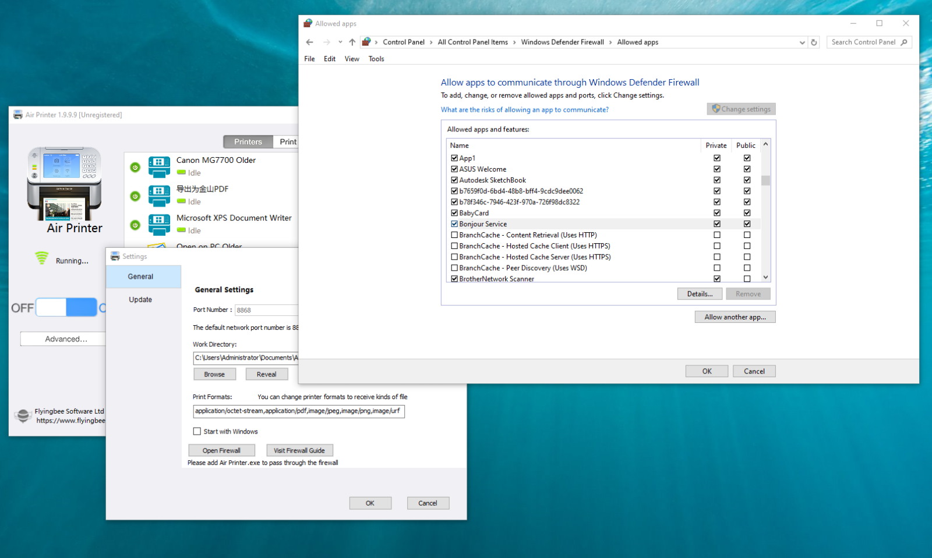Refresh the Control Panel address bar
932x558 pixels.
coord(814,42)
